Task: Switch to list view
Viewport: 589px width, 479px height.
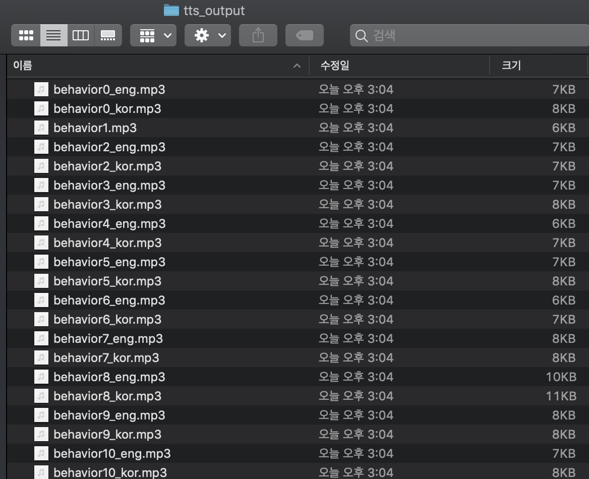Action: coord(54,35)
